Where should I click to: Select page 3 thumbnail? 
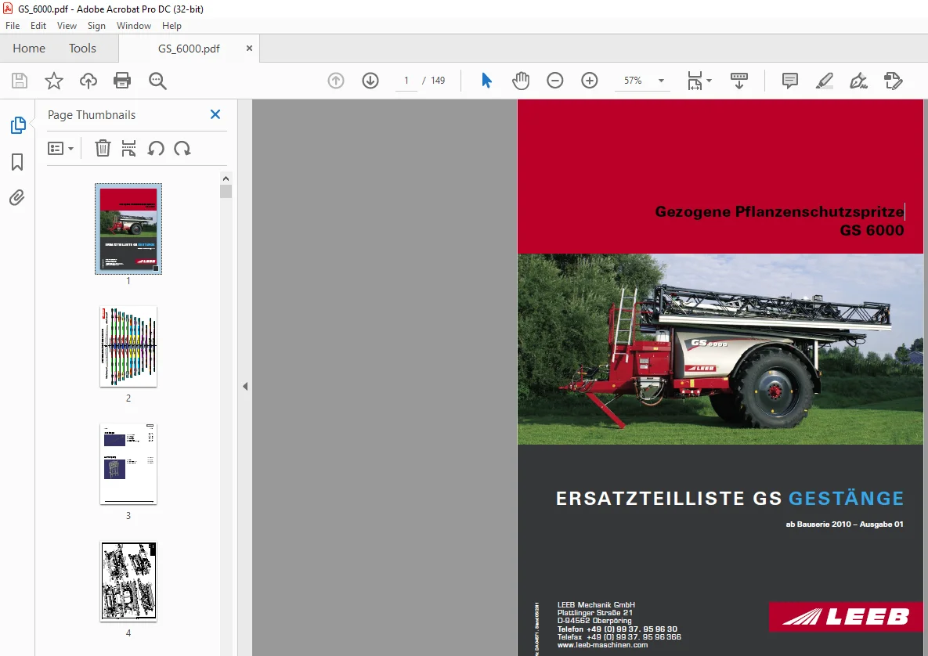128,463
